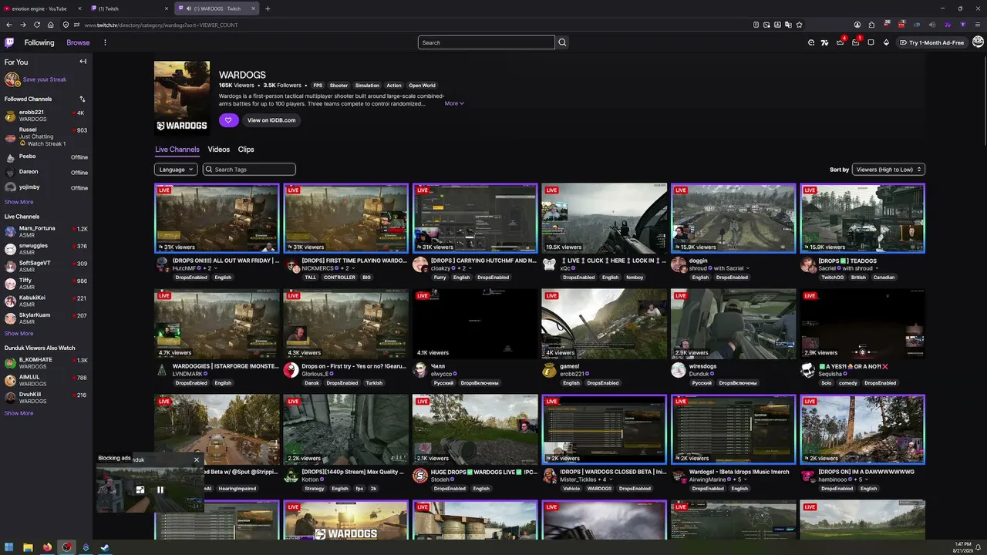Go back with browser back arrow
The width and height of the screenshot is (987, 555).
pyautogui.click(x=8, y=25)
